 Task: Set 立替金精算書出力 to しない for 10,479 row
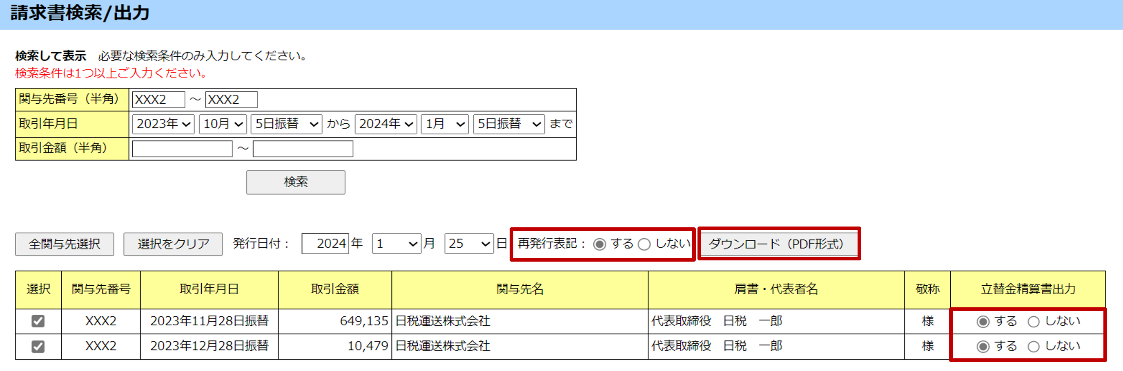(1033, 347)
